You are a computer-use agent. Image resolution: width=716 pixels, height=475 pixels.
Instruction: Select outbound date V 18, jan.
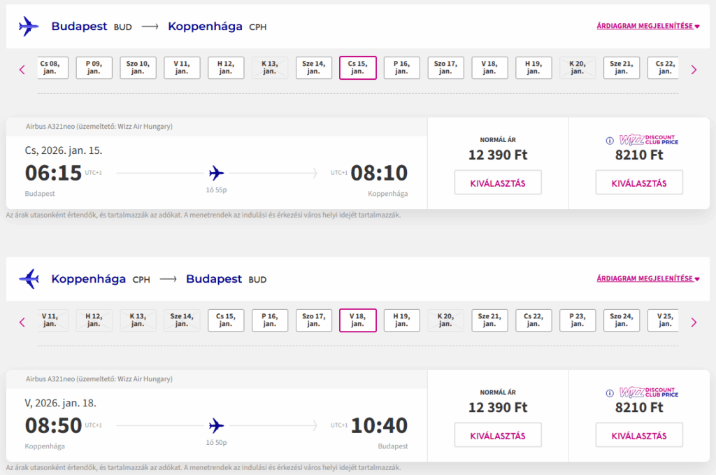click(489, 67)
